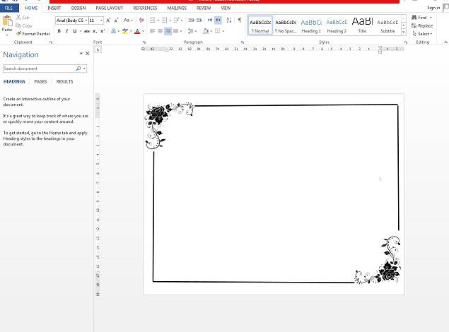Image resolution: width=449 pixels, height=332 pixels.
Task: Apply No Spacing style
Action: click(x=286, y=25)
